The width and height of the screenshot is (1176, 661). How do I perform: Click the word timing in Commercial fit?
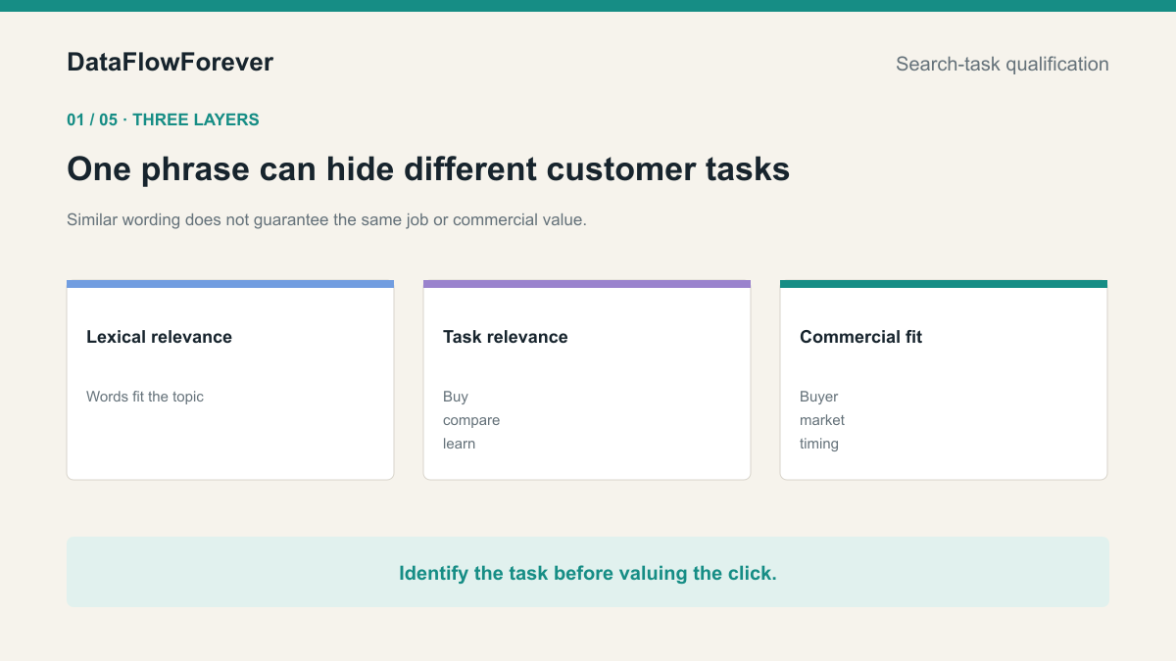(819, 444)
